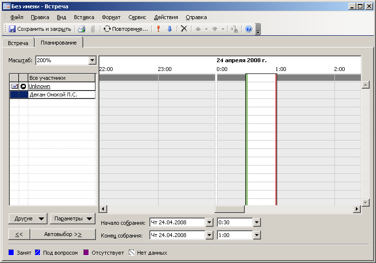Set high importance with red exclamation

pos(158,29)
